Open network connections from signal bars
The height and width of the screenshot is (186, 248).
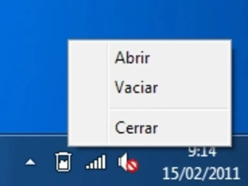[x=96, y=162]
